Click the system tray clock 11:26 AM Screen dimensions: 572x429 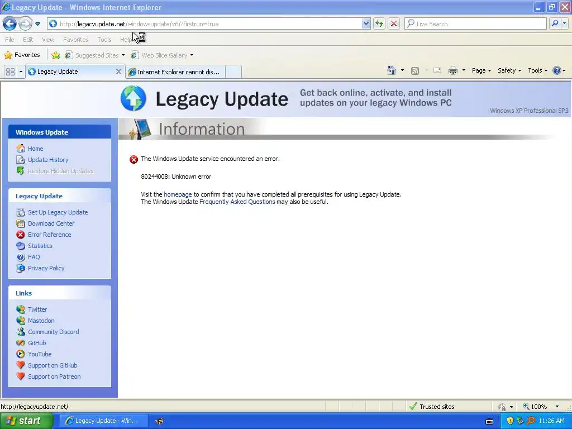click(x=551, y=421)
